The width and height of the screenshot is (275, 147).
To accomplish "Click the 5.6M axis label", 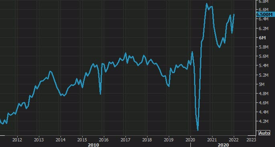I will coord(263,56).
